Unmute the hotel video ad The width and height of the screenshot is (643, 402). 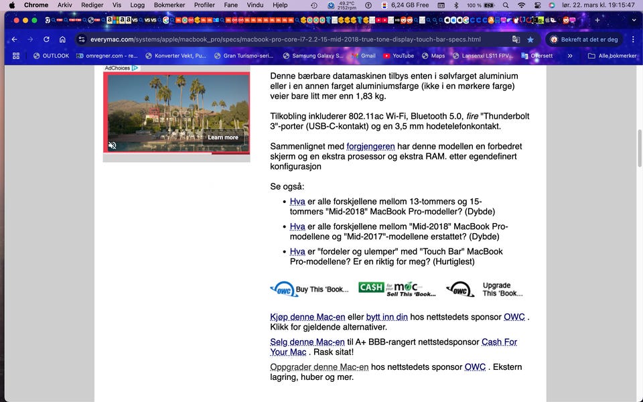pyautogui.click(x=112, y=145)
